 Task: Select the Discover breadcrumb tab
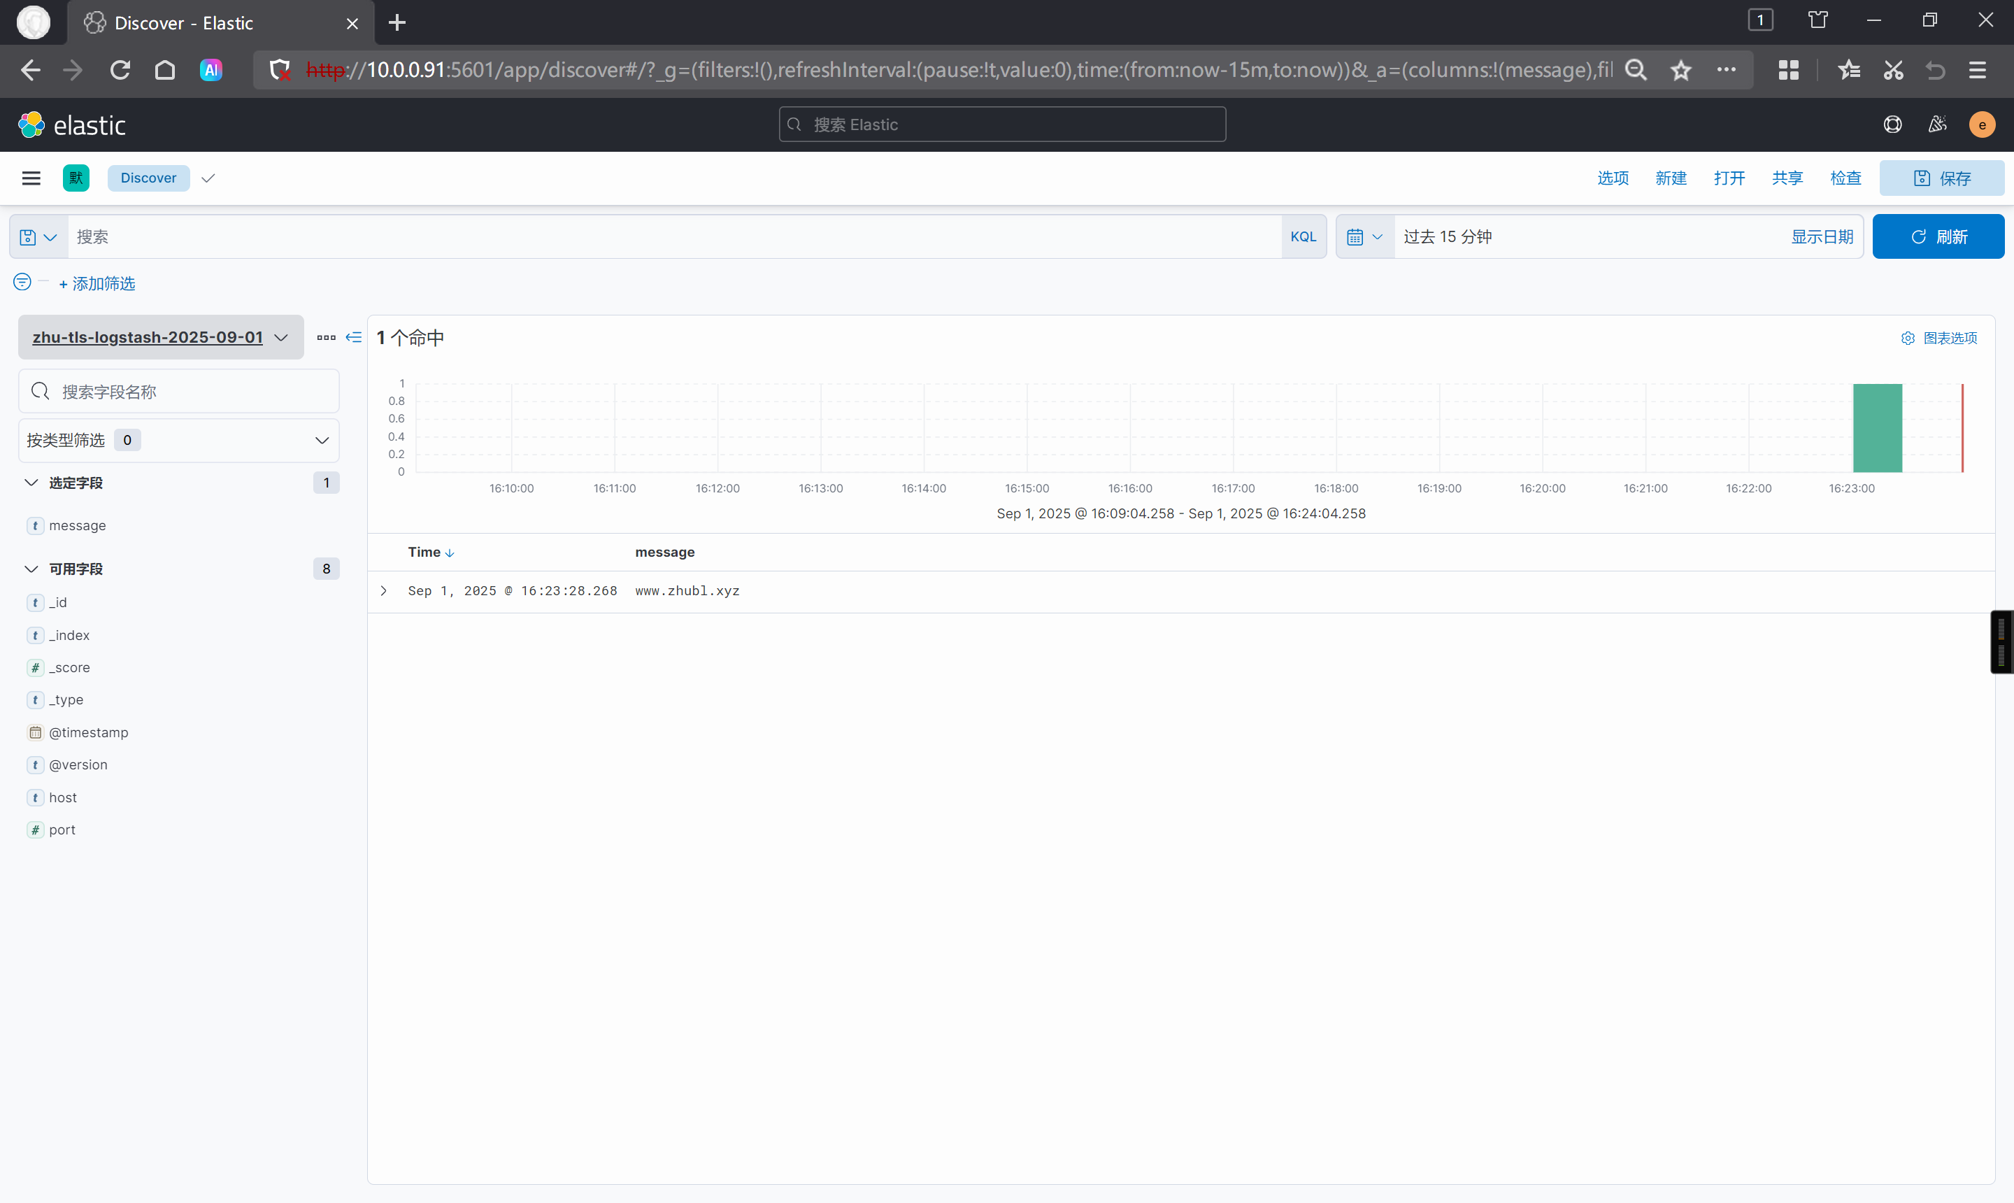coord(148,178)
